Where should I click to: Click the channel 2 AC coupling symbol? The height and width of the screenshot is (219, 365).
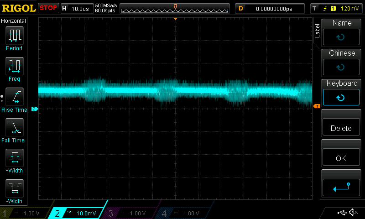[x=69, y=212]
